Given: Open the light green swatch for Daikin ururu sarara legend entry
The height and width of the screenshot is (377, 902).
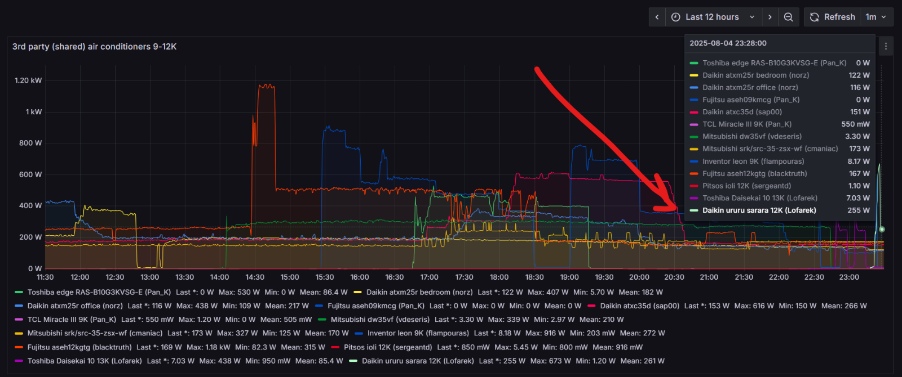Looking at the screenshot, I should (353, 361).
